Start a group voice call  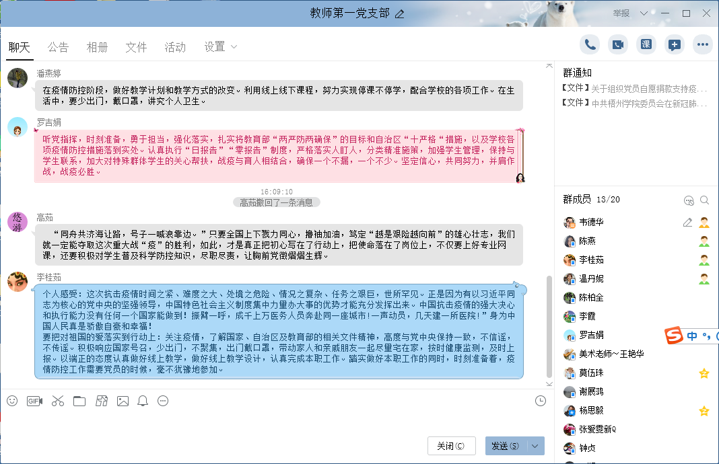click(x=590, y=45)
